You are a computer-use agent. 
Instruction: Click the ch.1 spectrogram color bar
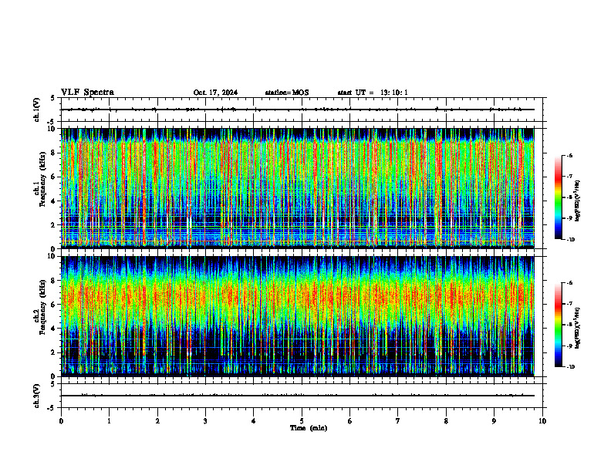tap(558, 197)
